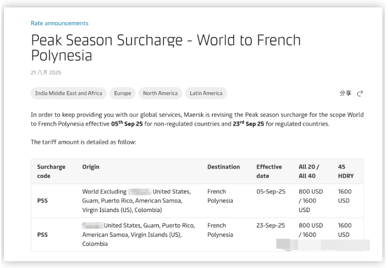This screenshot has height=268, width=388.
Task: Click the 分享 share label
Action: pos(345,93)
